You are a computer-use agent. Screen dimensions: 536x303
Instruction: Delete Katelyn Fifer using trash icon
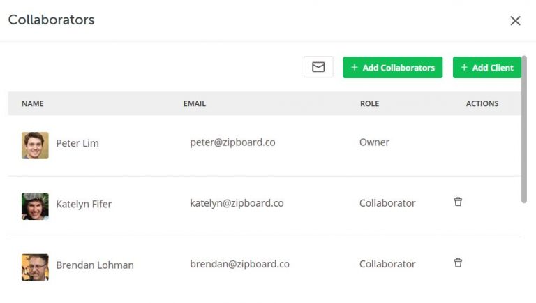(458, 202)
